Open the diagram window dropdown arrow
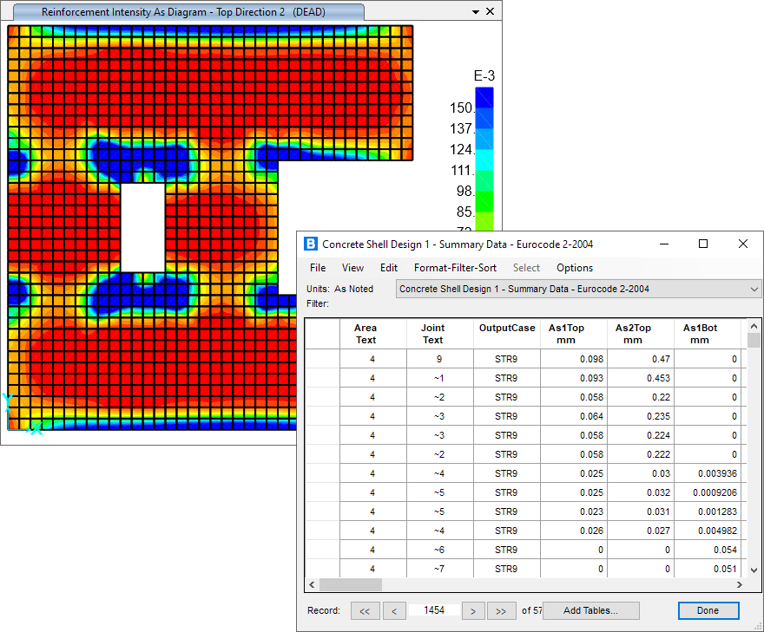This screenshot has height=632, width=764. (x=475, y=12)
